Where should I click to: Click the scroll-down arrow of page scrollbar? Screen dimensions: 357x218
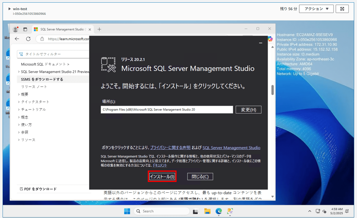click(273, 197)
